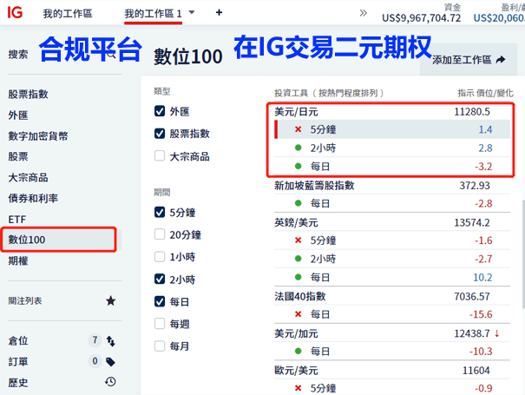Click the 關注列表 star icon

pyautogui.click(x=111, y=300)
